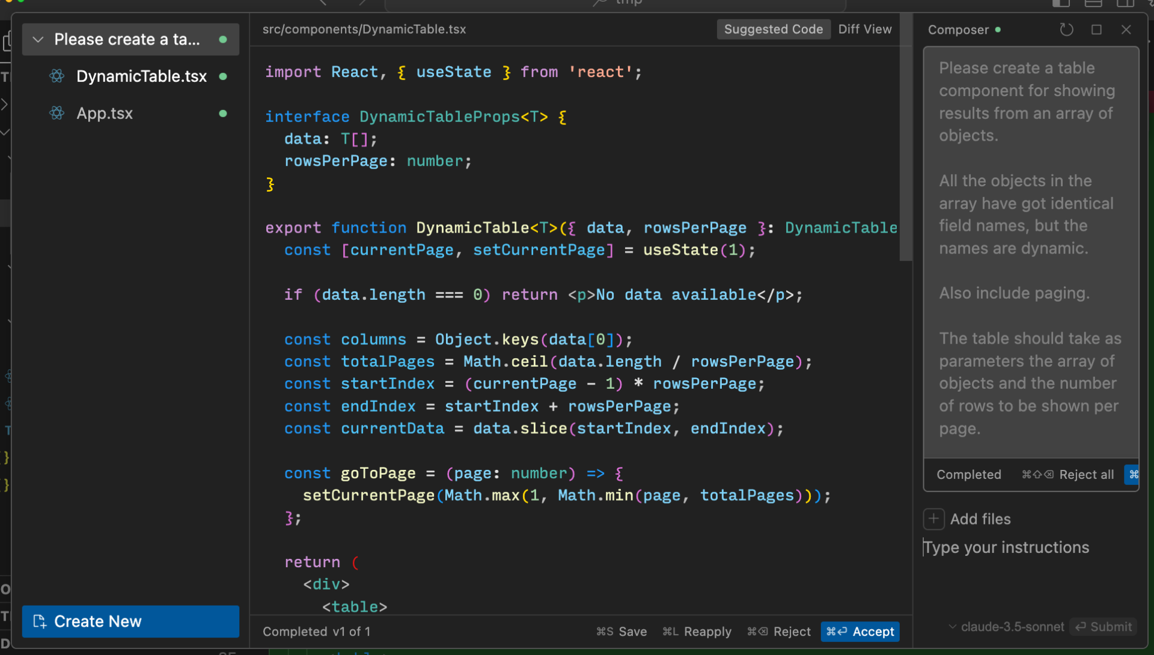This screenshot has height=655, width=1154.
Task: Click the Composer refresh/reset icon
Action: 1066,29
